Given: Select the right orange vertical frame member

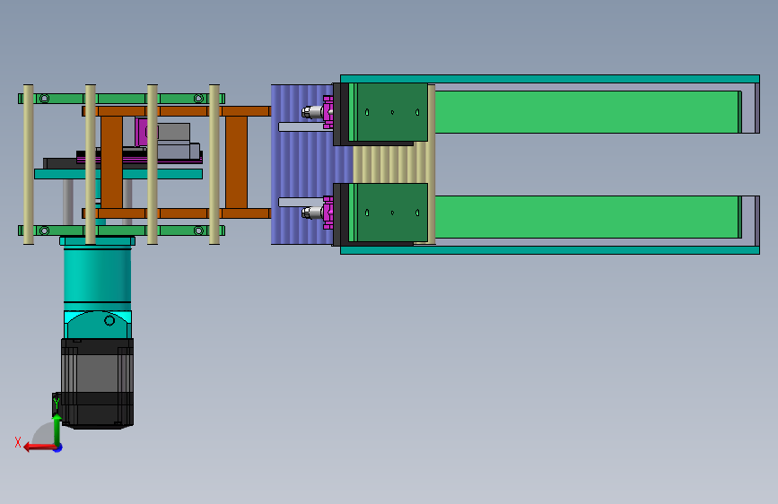Looking at the screenshot, I should pos(236,162).
